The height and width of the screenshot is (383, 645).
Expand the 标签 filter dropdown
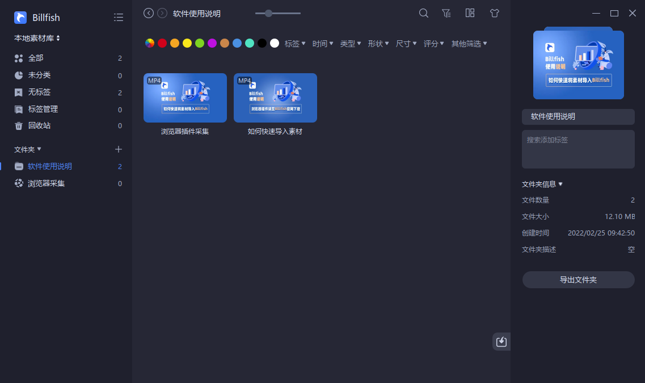pyautogui.click(x=295, y=43)
